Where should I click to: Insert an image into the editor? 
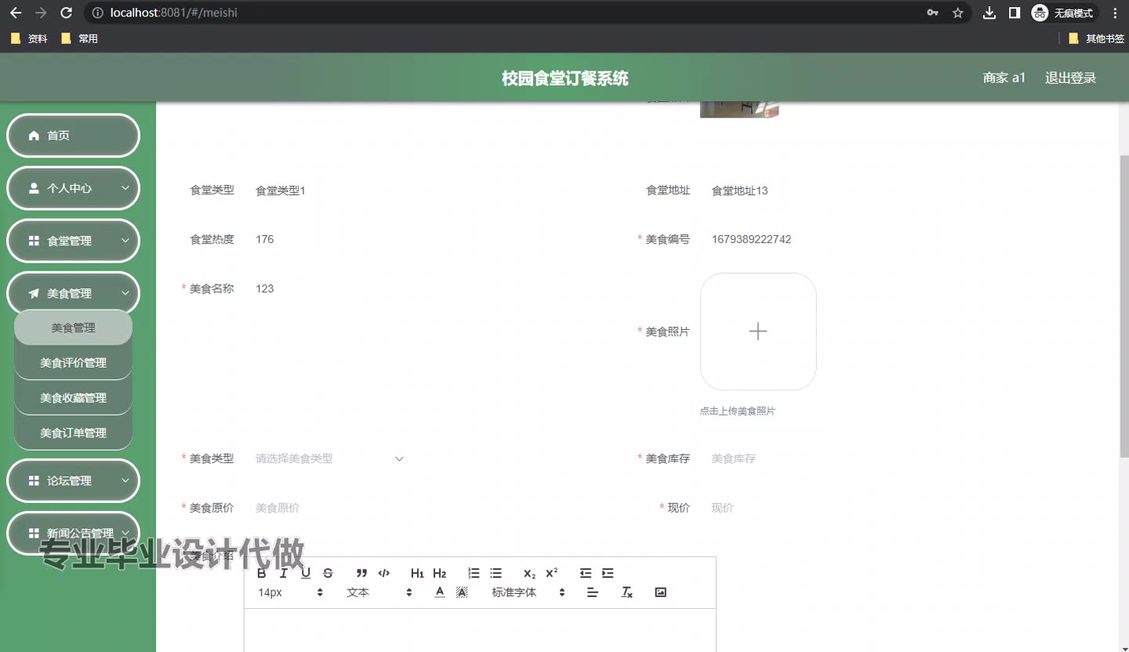coord(660,592)
